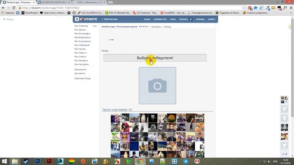This screenshot has width=294, height=165.
Task: Click the red hood participant avatar
Action: tap(124, 127)
